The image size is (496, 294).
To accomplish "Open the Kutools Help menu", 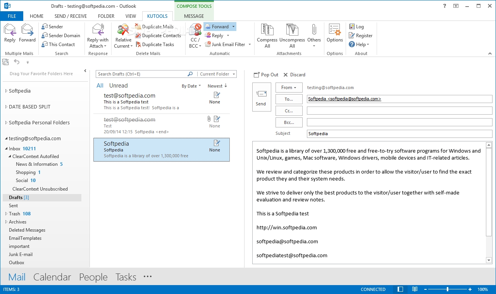I will click(x=359, y=45).
